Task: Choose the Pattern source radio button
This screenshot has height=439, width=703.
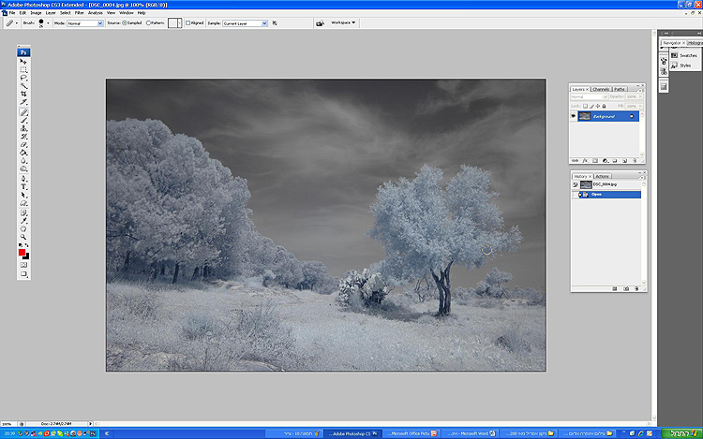Action: point(149,22)
